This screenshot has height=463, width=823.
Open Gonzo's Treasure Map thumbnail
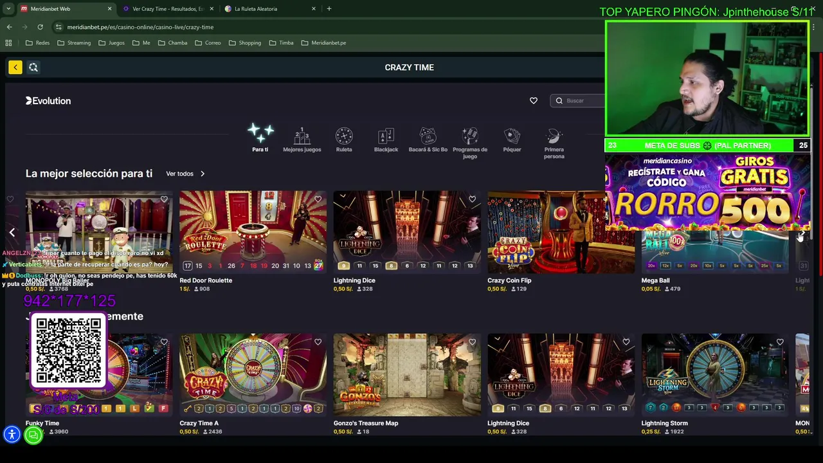(407, 374)
